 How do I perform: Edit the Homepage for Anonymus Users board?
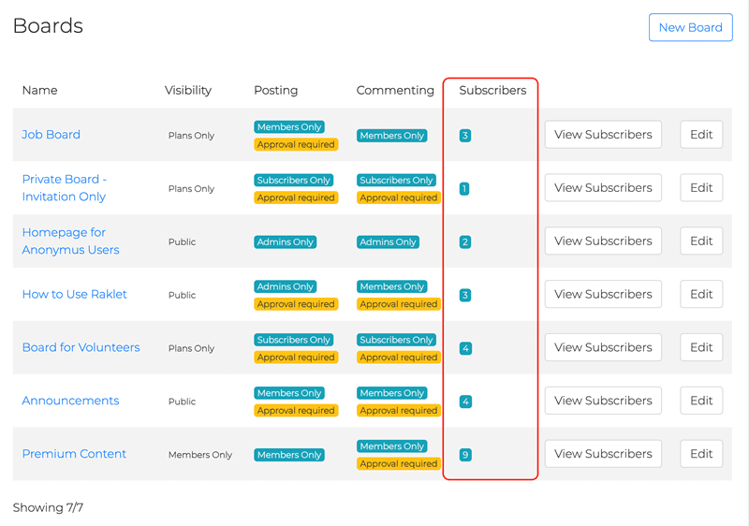[x=701, y=241]
